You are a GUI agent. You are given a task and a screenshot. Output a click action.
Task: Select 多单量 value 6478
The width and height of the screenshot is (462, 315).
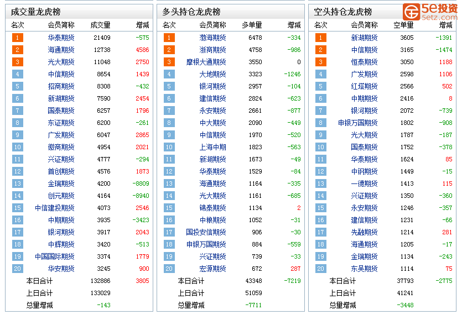coord(255,38)
